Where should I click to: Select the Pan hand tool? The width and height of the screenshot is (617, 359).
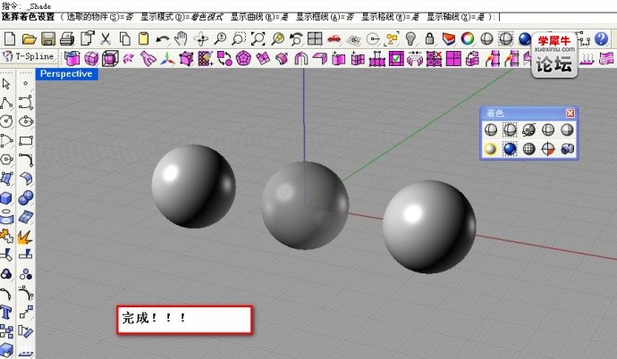[x=181, y=39]
